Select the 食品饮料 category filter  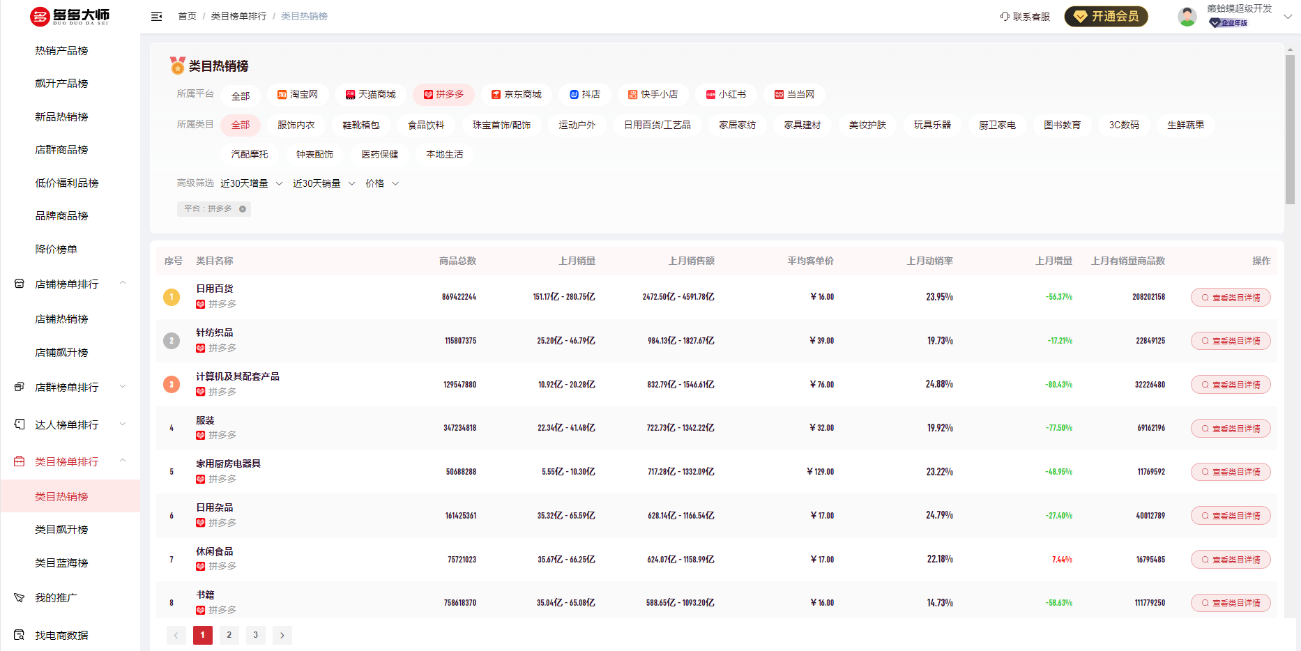coord(426,125)
